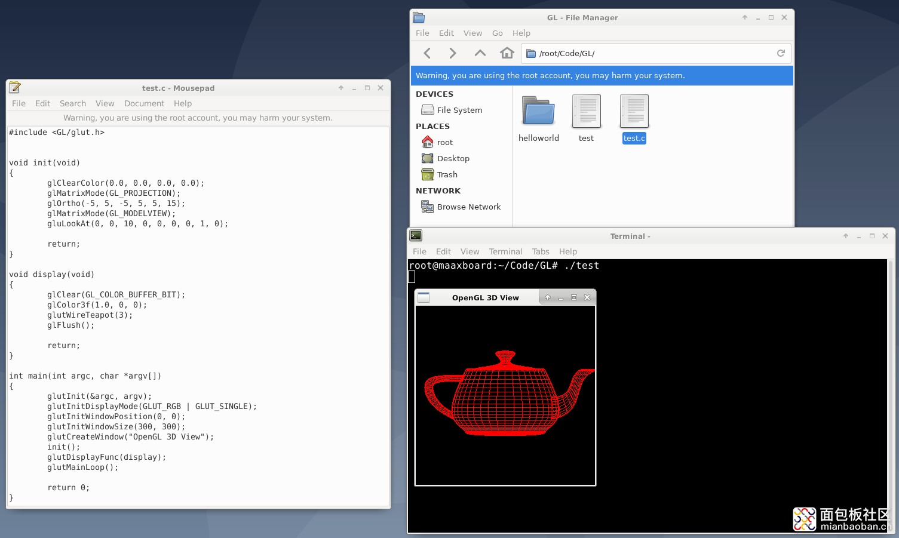Click the Mousepad title bar icon

15,88
